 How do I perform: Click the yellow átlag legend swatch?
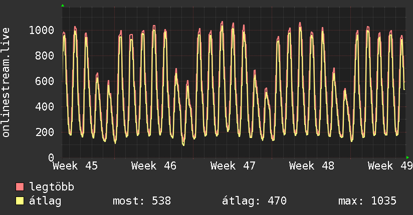[20, 201]
